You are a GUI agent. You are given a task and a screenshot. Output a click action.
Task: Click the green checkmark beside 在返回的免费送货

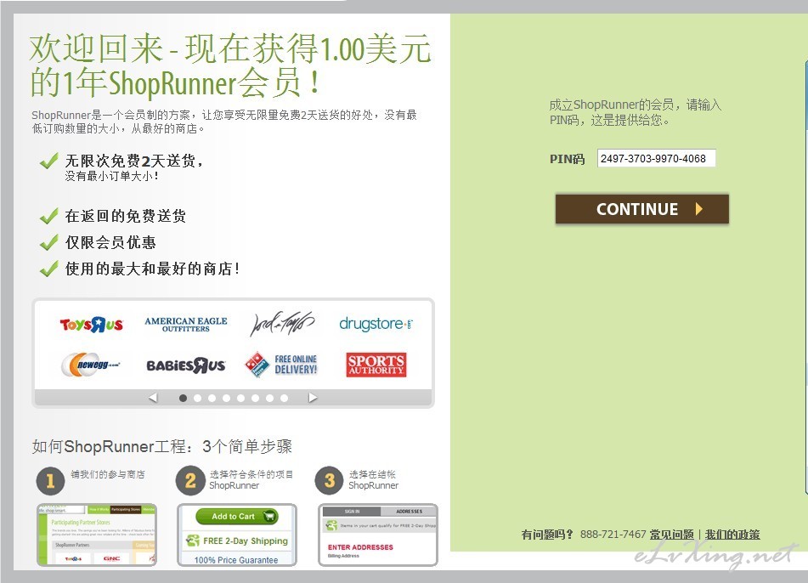click(x=49, y=216)
